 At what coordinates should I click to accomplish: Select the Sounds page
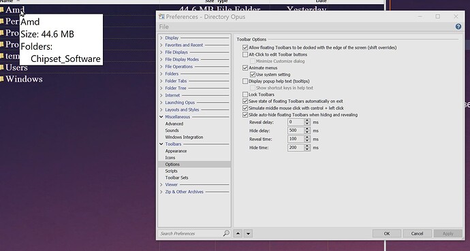172,131
